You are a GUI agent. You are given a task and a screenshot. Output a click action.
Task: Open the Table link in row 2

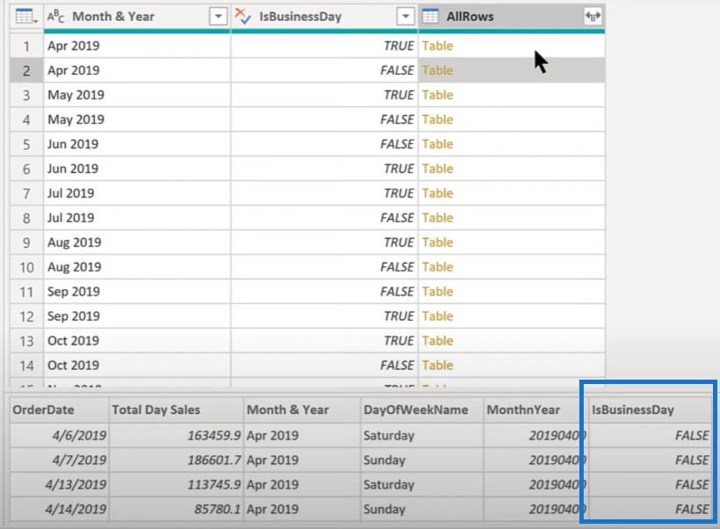(x=438, y=70)
